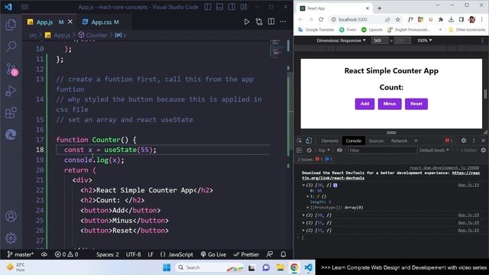
Task: Open the editor's more actions ellipsis
Action: pyautogui.click(x=283, y=22)
